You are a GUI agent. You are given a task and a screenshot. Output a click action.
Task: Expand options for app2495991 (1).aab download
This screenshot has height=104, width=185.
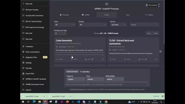[71, 96]
